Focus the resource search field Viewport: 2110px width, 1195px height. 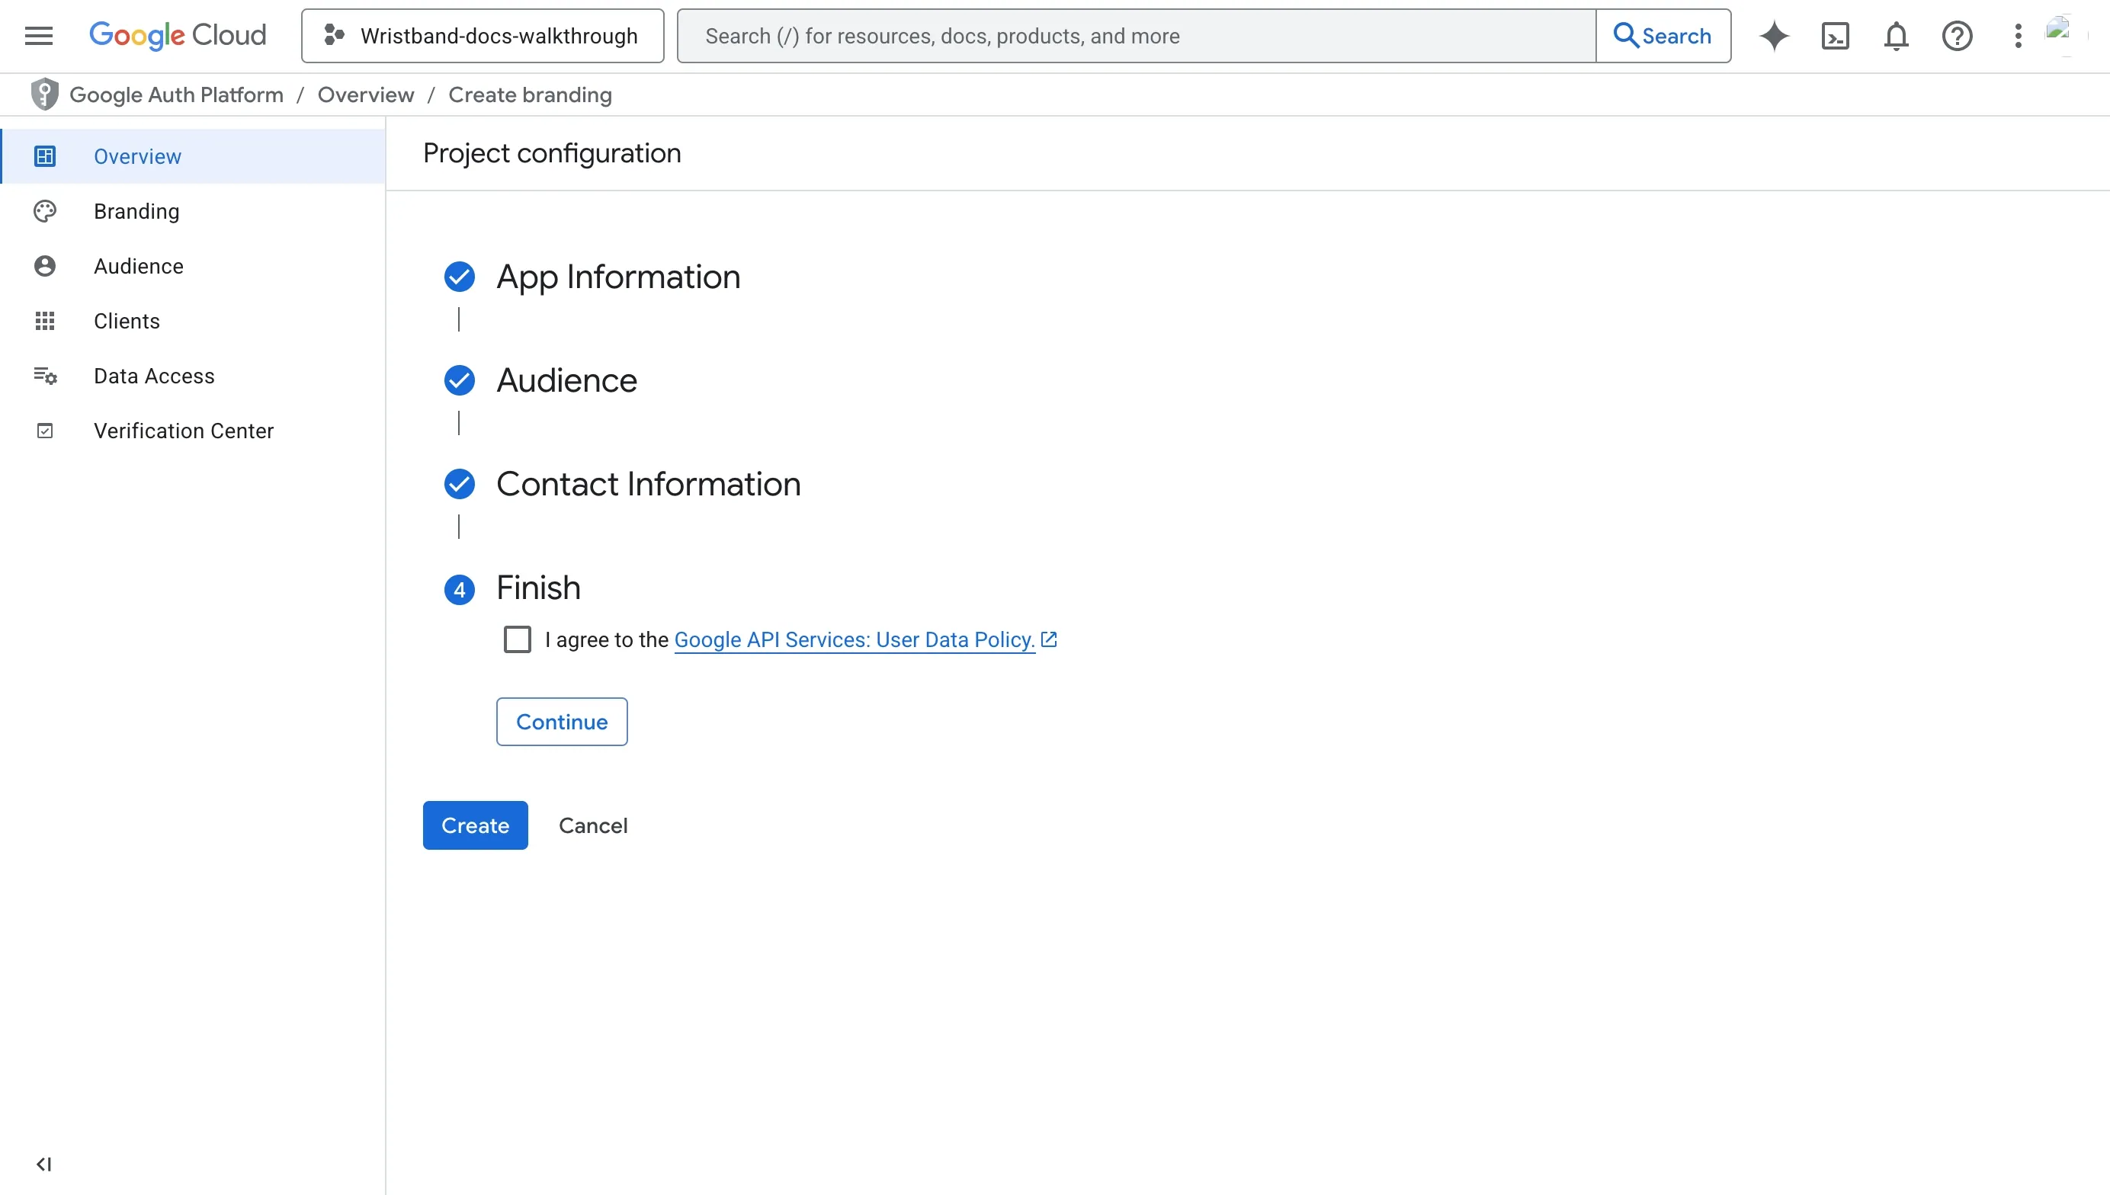(1137, 36)
